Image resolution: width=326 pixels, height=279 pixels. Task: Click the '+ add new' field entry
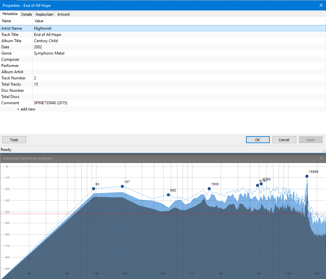coord(26,109)
